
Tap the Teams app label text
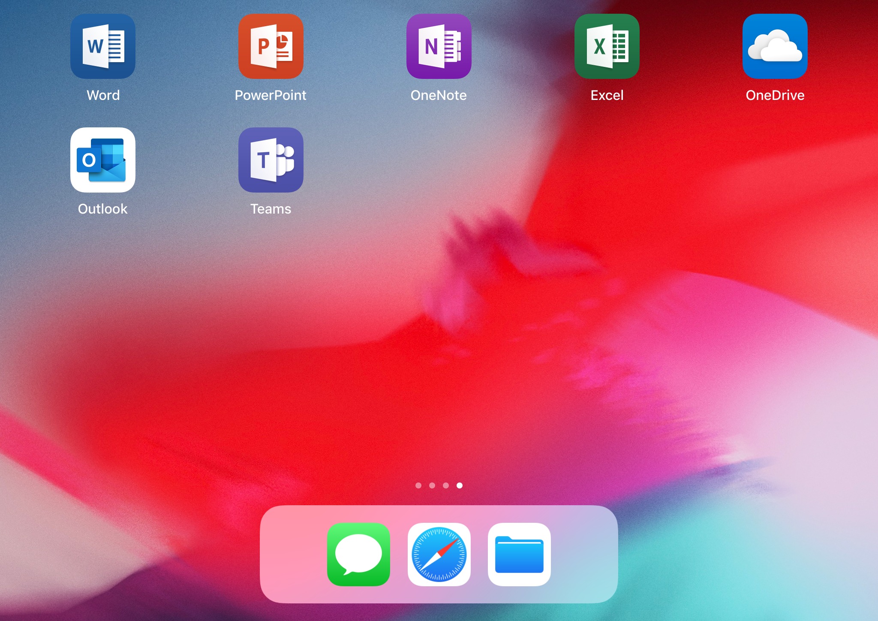pos(271,209)
